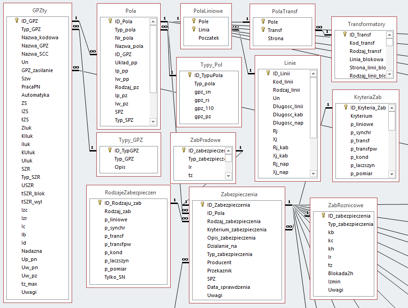The height and width of the screenshot is (308, 408).
Task: Click the key icon beside Linia in PolaLiniowe
Action: [x=194, y=29]
